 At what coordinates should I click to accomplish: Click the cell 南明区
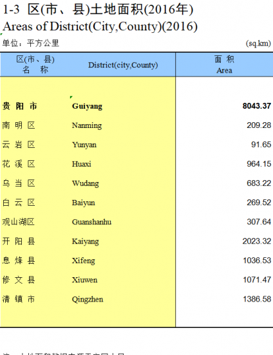[x=19, y=125]
